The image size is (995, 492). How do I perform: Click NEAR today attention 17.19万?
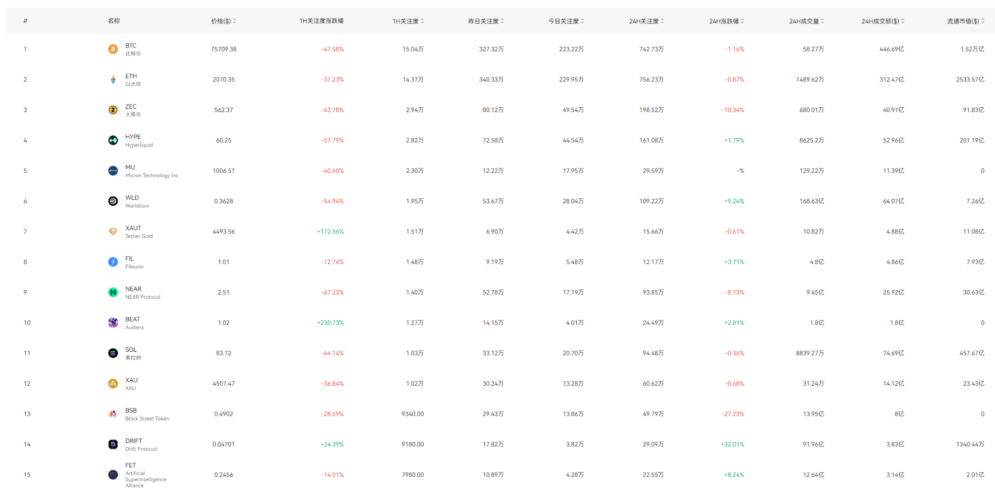573,293
